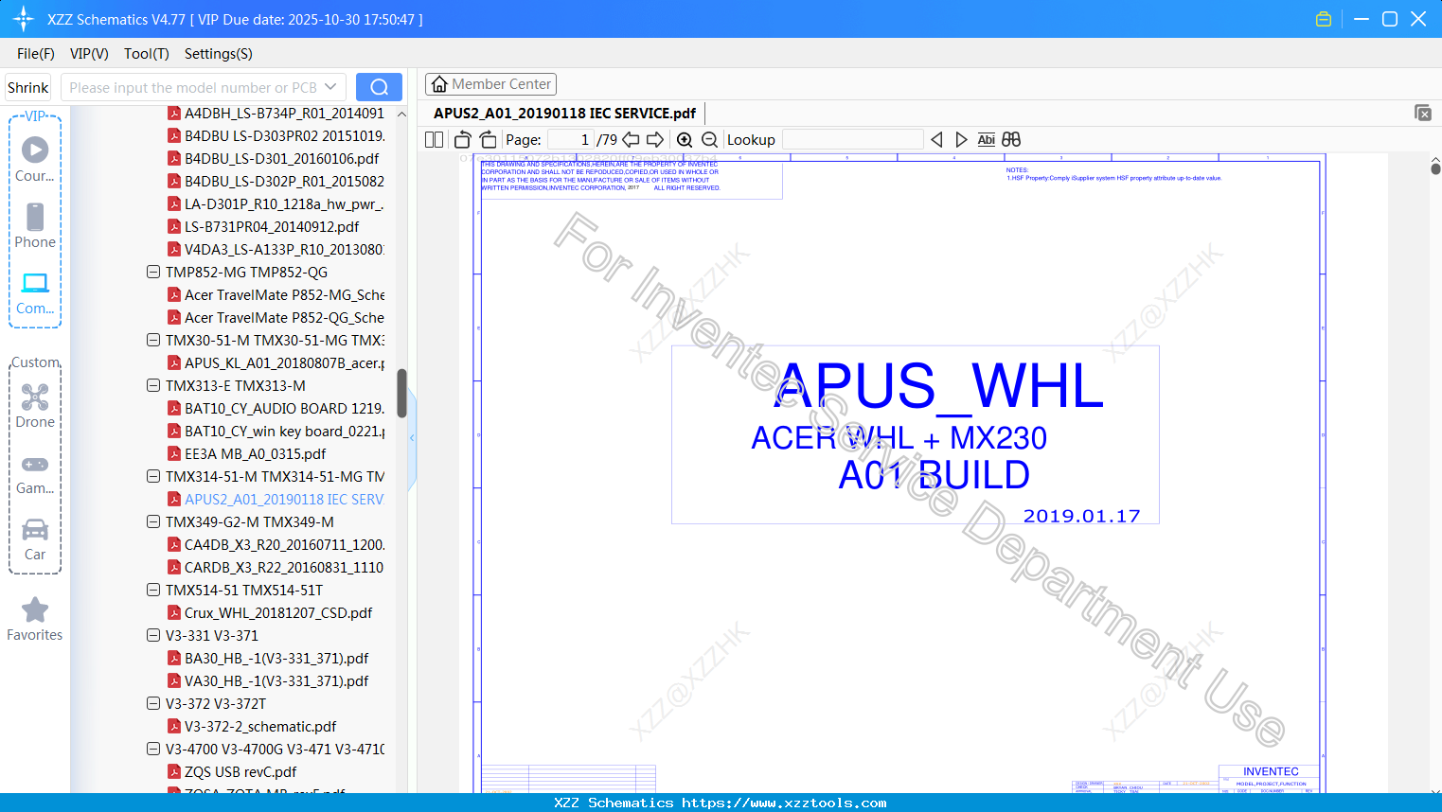Click the PDF viewer vertical scrollbar thumb
Image resolution: width=1442 pixels, height=812 pixels.
tap(1435, 168)
